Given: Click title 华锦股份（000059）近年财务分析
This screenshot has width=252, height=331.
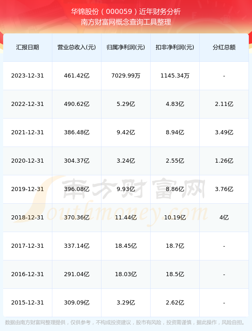Looking at the screenshot, I should (126, 12).
